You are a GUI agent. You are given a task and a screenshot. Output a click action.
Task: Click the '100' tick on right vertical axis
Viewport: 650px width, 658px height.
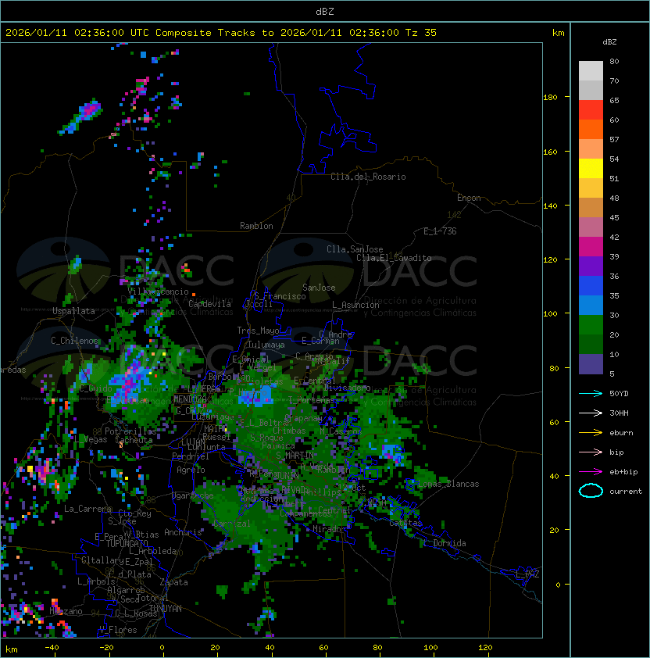click(550, 314)
